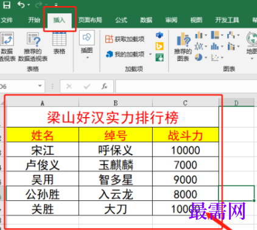The image size is (257, 230).
Task: Click the cell containing 智多星
Action: coord(116,179)
